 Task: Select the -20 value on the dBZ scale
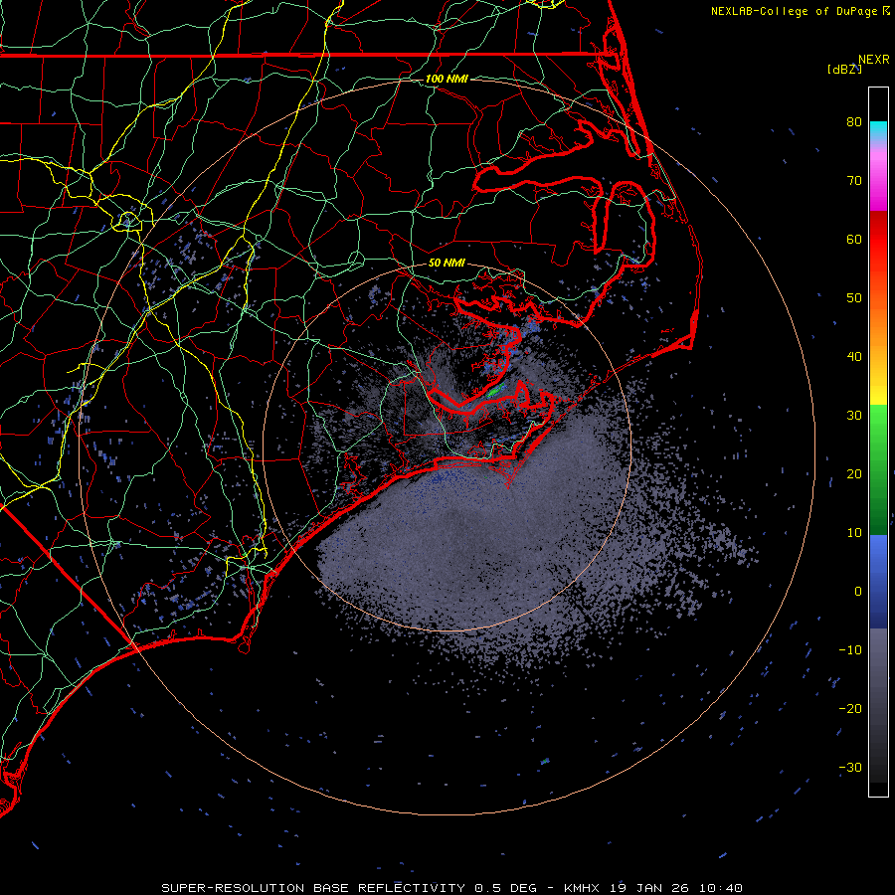(850, 709)
